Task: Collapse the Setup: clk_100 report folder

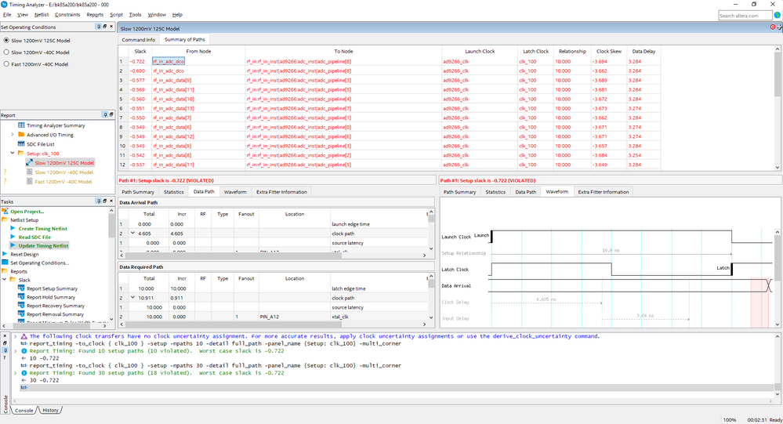Action: coord(12,154)
